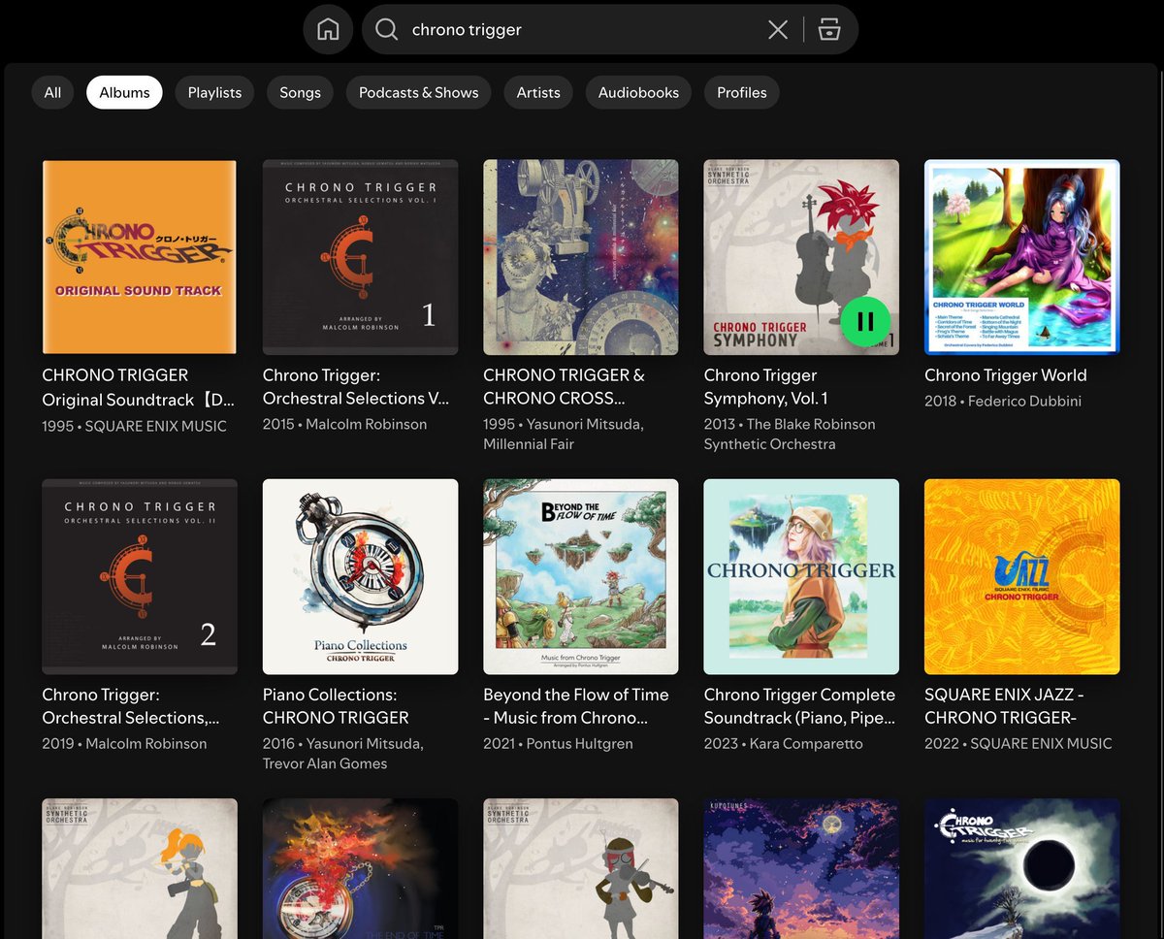Select the All results filter
Viewport: 1164px width, 939px height.
(52, 92)
